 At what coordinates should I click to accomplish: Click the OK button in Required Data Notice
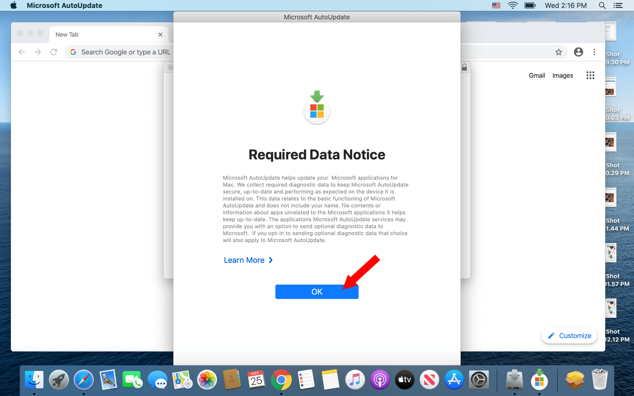[317, 291]
